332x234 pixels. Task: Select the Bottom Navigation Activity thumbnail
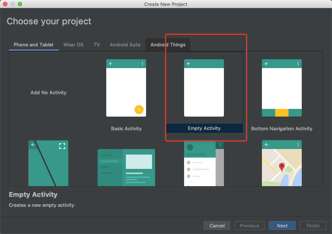[x=282, y=88]
